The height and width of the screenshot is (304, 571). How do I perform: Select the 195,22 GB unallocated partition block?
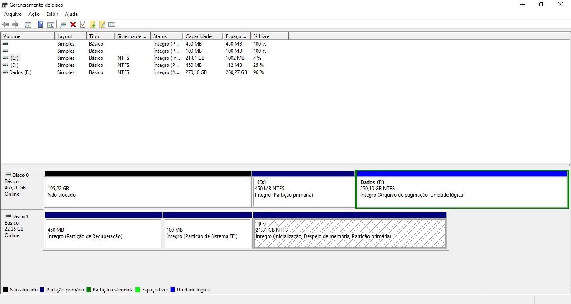[148, 192]
